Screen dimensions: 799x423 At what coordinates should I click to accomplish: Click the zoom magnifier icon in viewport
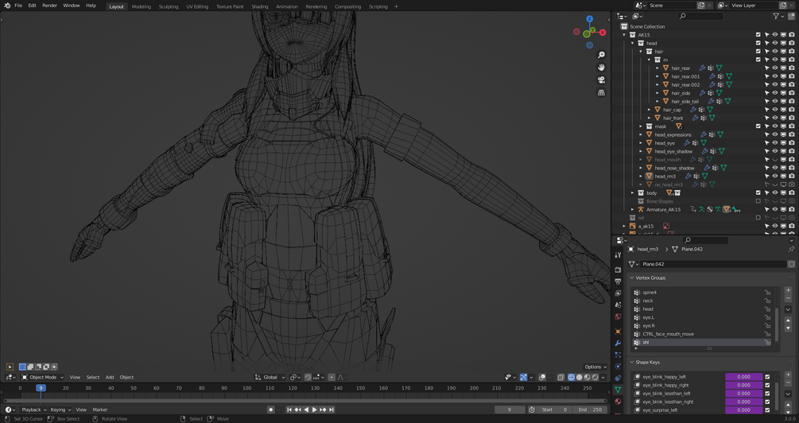[x=602, y=55]
